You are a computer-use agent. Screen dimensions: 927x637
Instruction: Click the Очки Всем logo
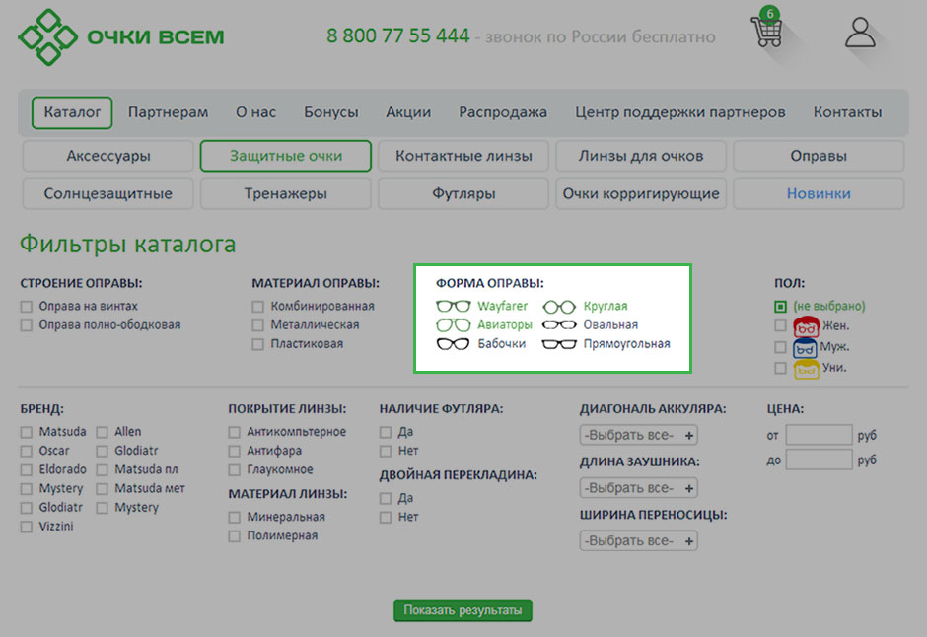coord(121,37)
